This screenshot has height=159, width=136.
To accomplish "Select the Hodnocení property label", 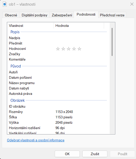I will 17,49.
